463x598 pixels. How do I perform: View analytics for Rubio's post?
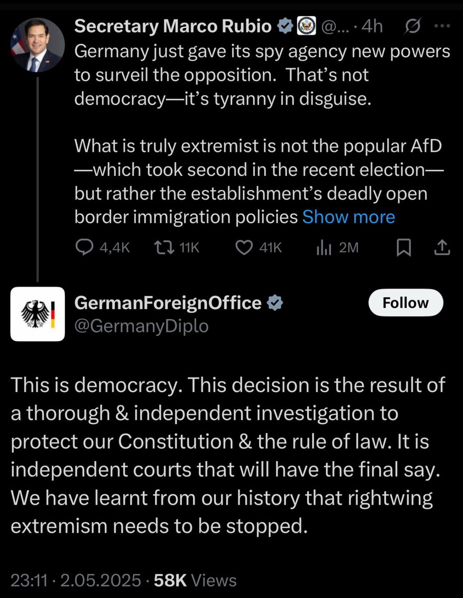tap(323, 247)
